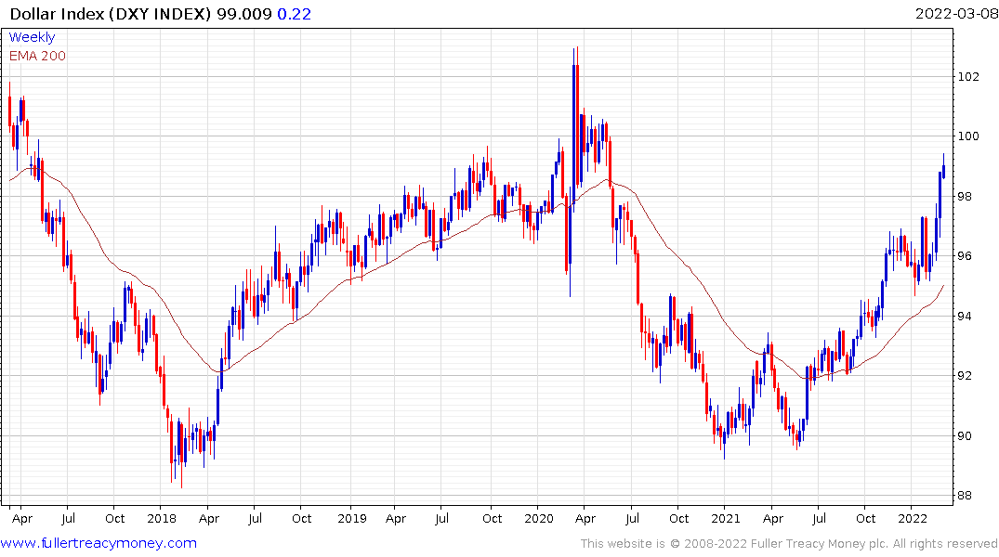
Task: Click the 98 price axis label
Action: point(966,196)
